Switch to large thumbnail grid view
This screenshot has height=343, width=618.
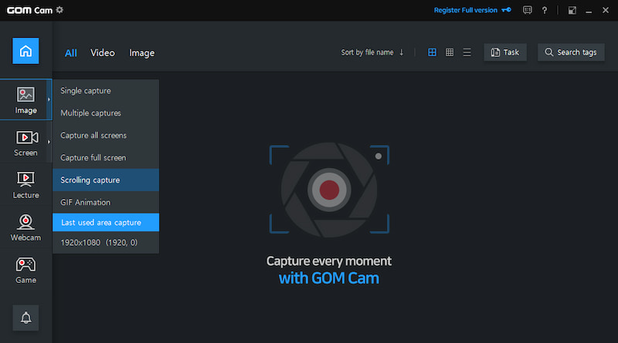click(x=432, y=52)
